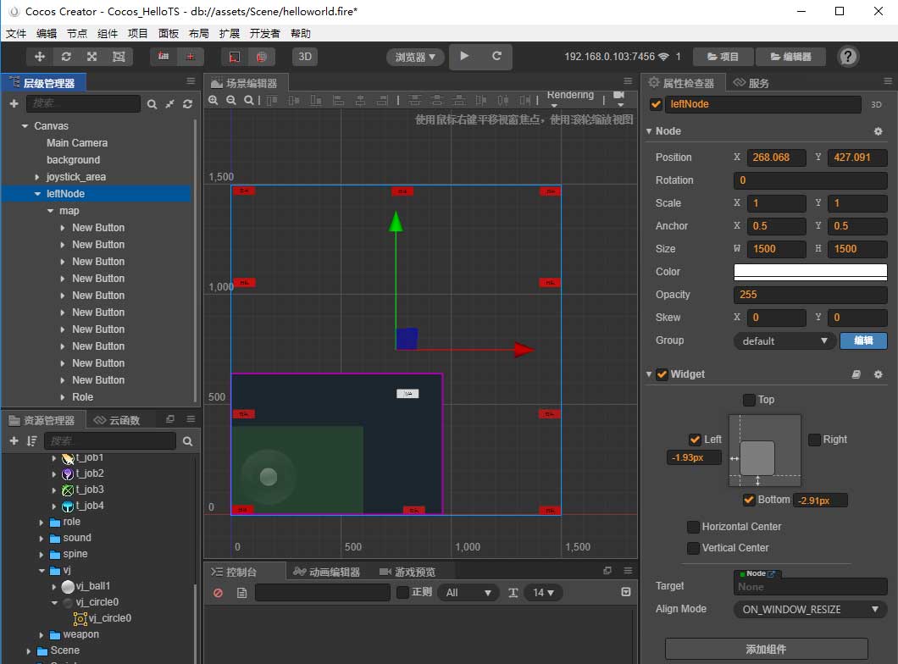Click the refresh preview button
The image size is (898, 664).
coord(496,57)
